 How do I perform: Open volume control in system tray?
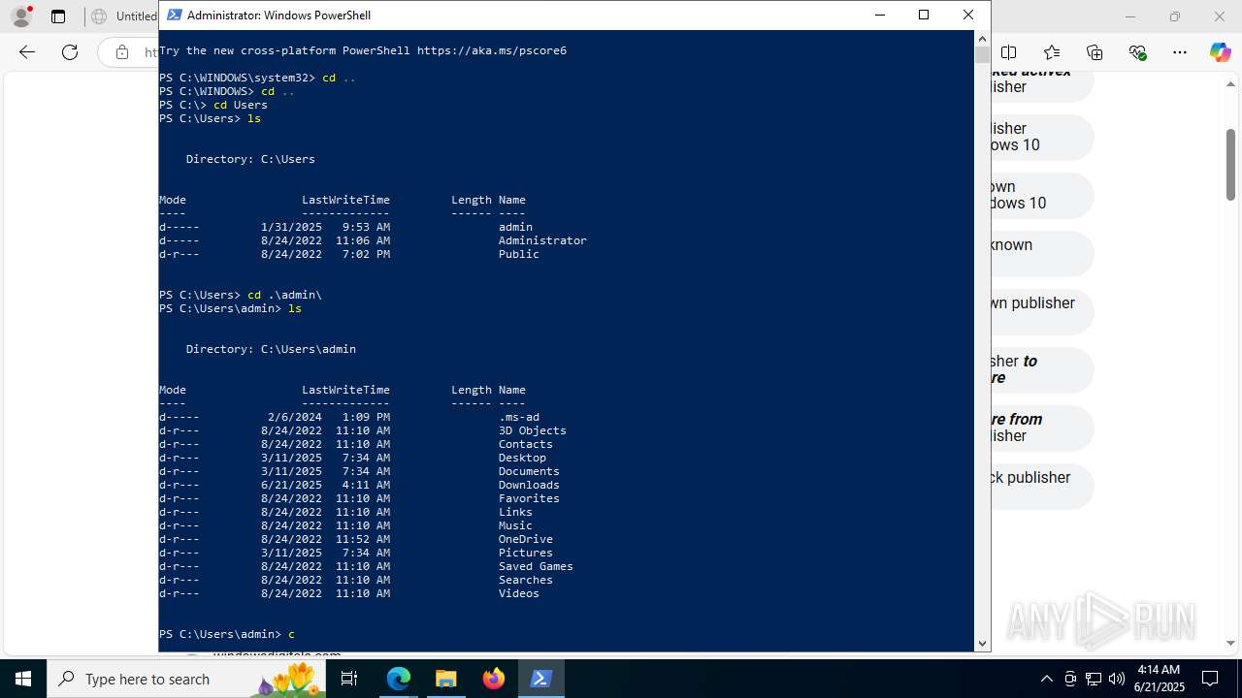tap(1117, 679)
